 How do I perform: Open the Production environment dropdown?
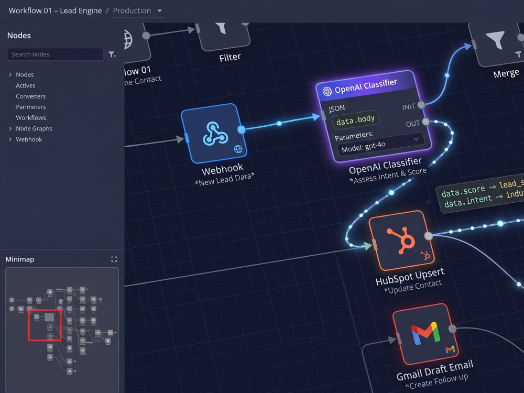pos(138,10)
